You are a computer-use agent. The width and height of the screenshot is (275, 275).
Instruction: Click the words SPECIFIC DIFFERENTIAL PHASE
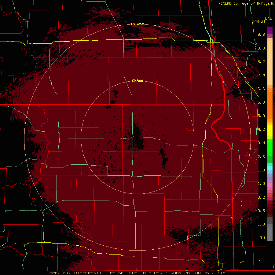coord(87,273)
